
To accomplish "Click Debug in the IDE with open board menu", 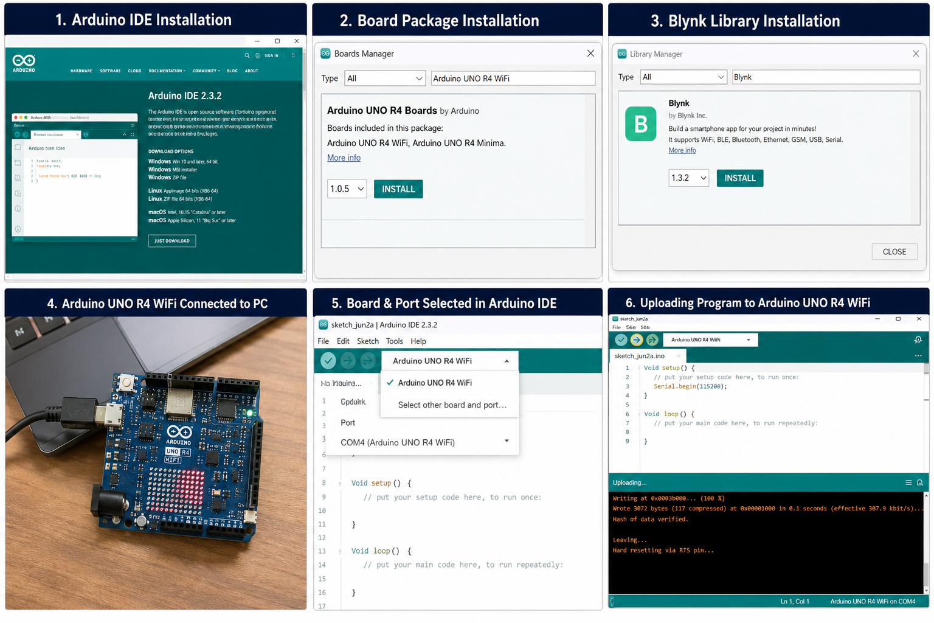I will click(x=368, y=361).
